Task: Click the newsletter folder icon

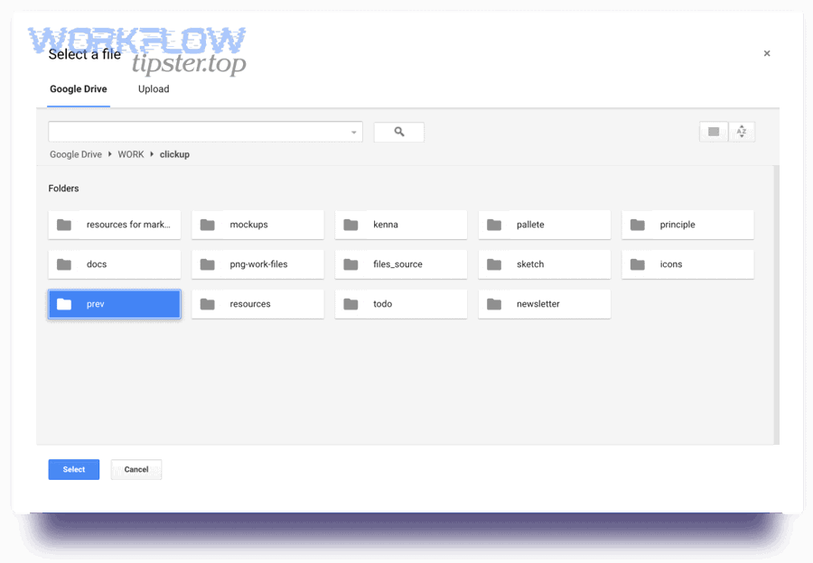Action: tap(494, 303)
